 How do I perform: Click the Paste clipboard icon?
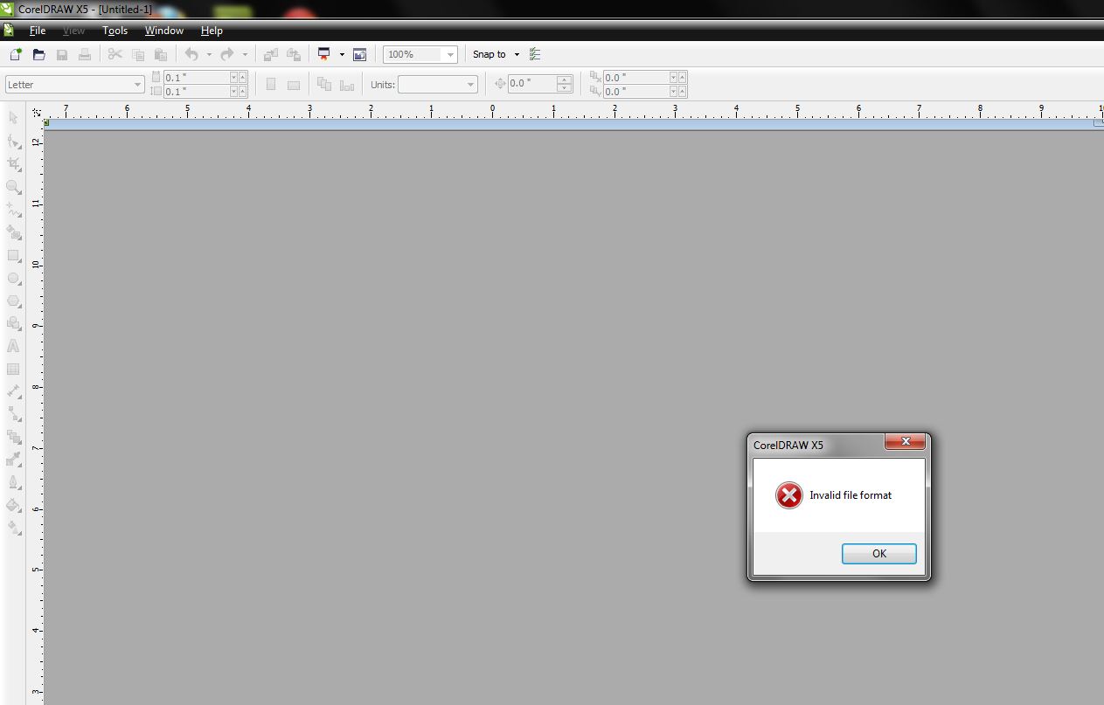pyautogui.click(x=161, y=54)
